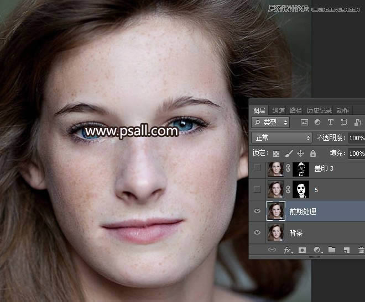Add a layer mask from bottom bar

coord(303,250)
